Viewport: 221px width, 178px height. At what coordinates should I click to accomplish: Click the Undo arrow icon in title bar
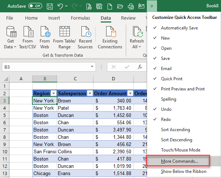[x=60, y=6]
